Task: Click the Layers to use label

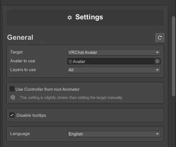Action: (23, 70)
